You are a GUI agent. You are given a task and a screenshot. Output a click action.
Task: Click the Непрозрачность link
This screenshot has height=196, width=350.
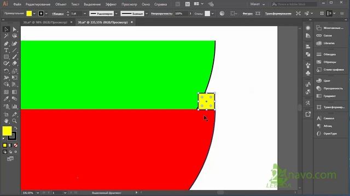[x=162, y=14]
